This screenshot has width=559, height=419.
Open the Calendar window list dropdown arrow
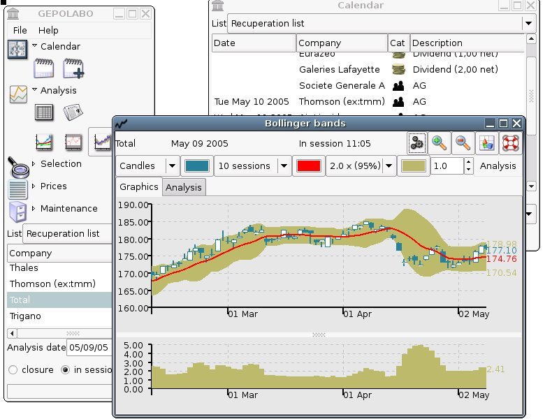point(528,23)
